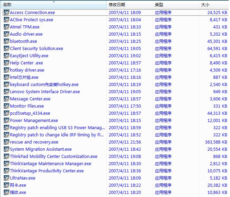Select System Migration Assistant.exe icon

(x=6, y=149)
